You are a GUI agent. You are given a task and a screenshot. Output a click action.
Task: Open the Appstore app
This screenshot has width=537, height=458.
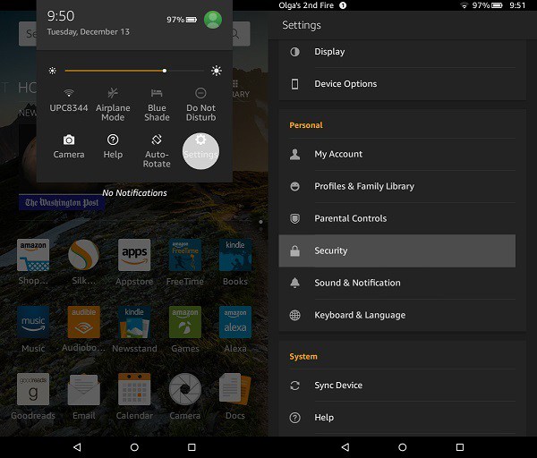[134, 262]
